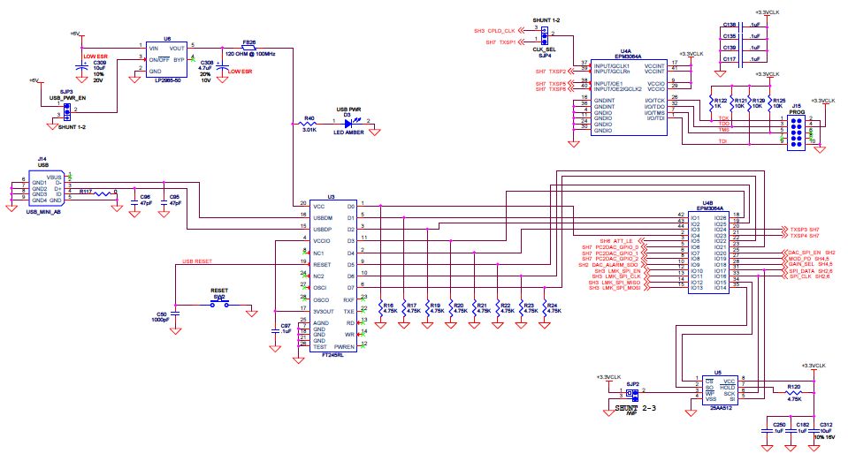
Task: Click the U4A EPM3064A component block
Action: pyautogui.click(x=625, y=96)
